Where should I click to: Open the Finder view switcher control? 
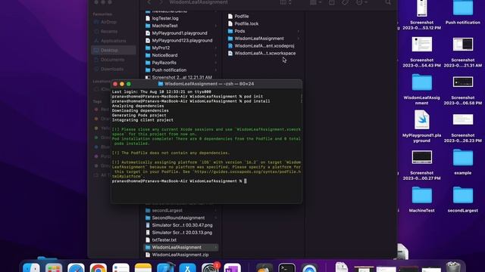tap(286, 2)
